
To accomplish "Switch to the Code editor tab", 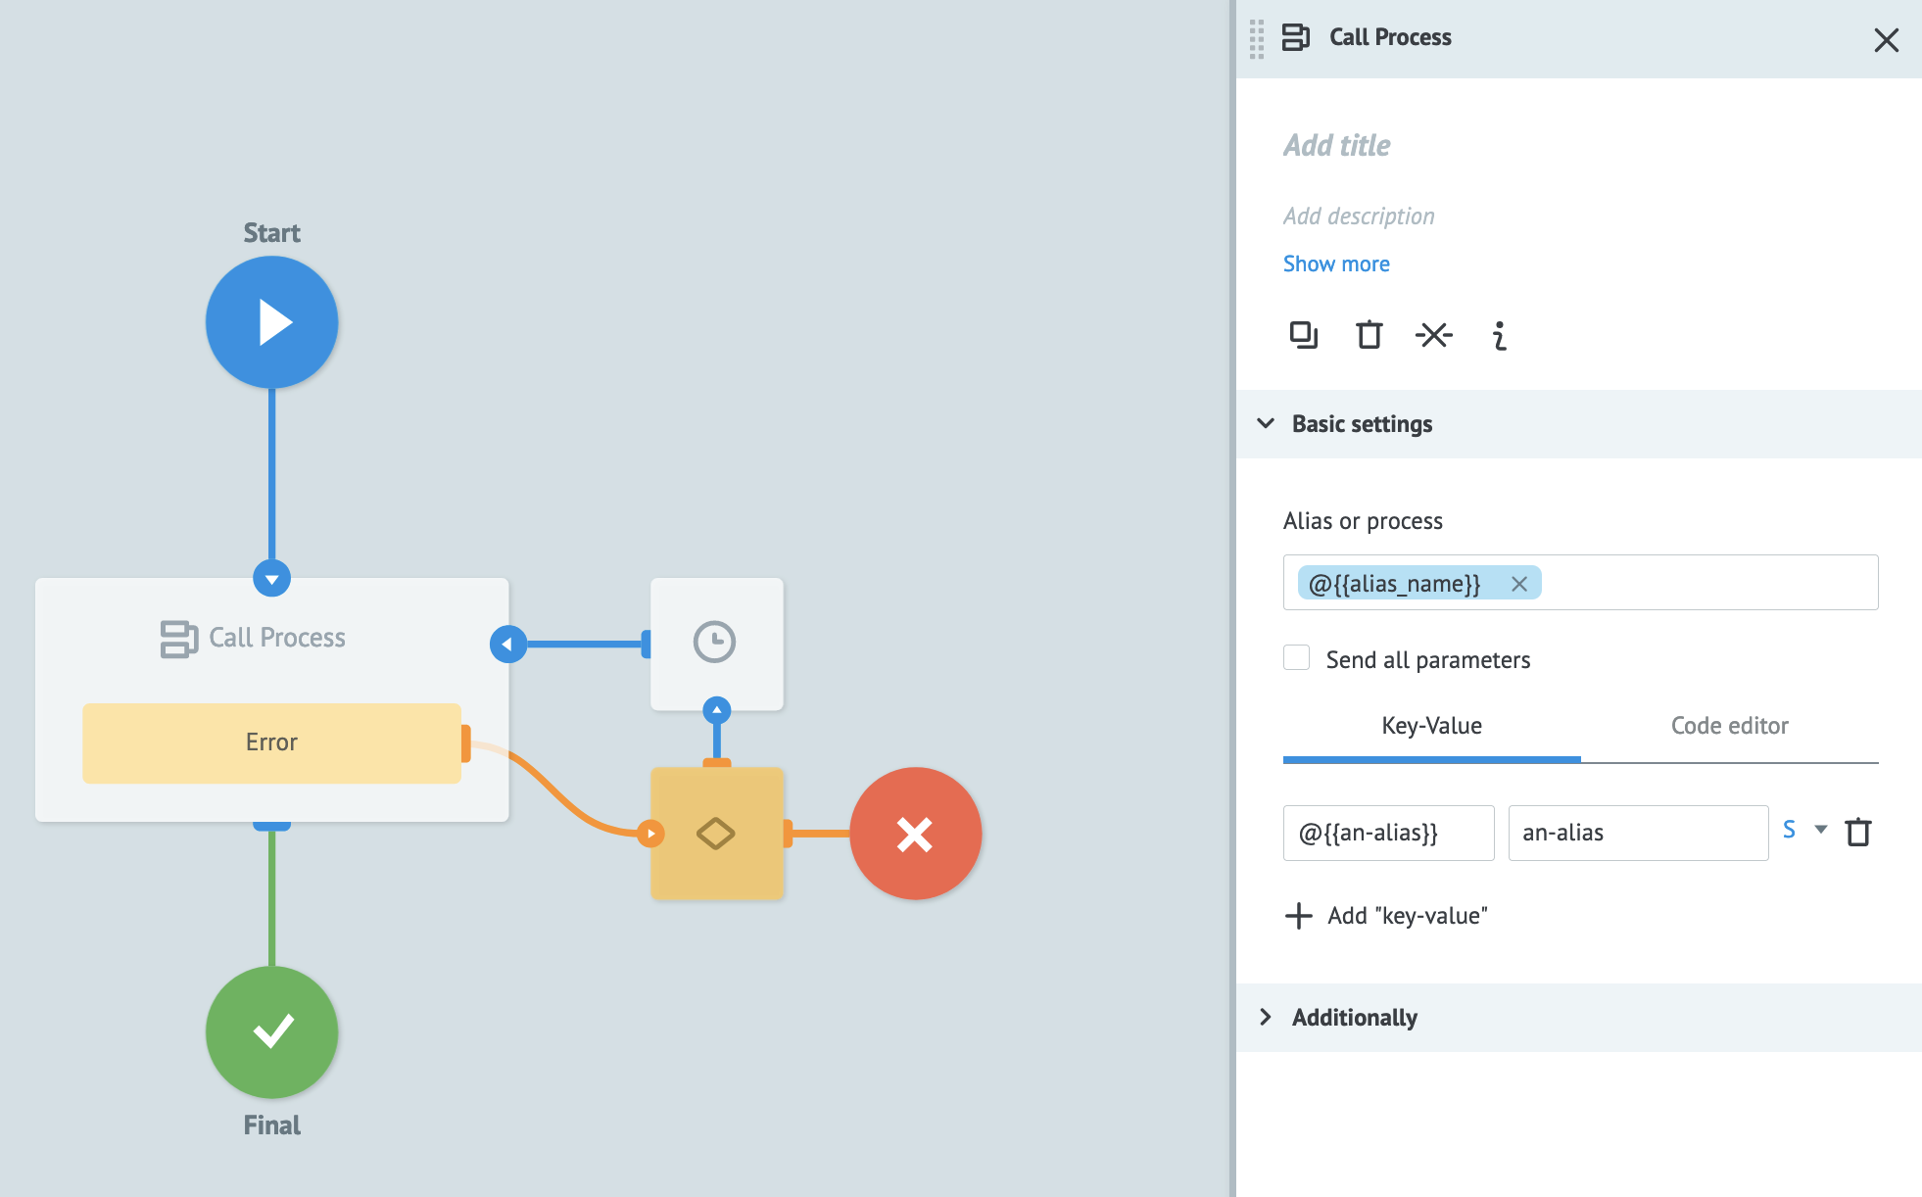I will click(x=1729, y=725).
